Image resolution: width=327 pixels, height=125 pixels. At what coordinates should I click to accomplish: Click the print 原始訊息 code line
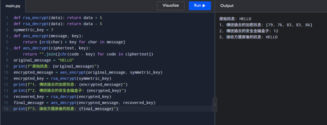click(x=56, y=66)
